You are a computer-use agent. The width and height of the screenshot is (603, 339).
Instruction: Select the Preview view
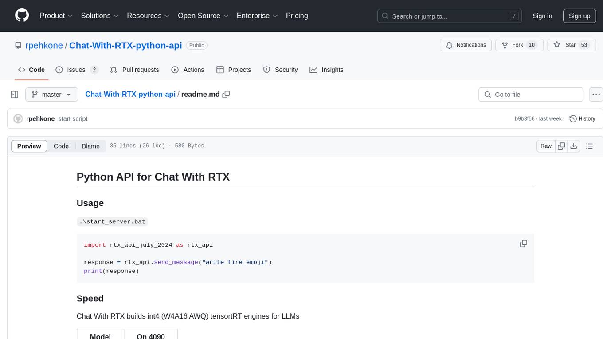29,146
